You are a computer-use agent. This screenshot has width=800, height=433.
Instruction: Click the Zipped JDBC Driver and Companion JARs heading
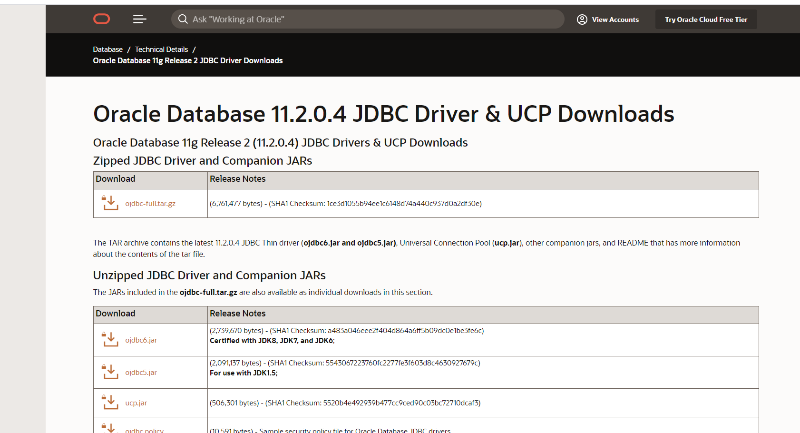[x=203, y=161]
